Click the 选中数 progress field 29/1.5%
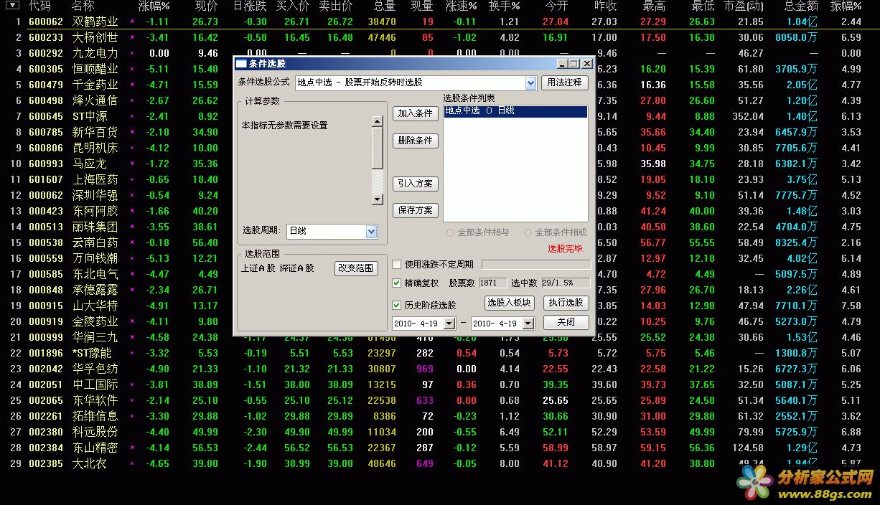 pos(566,283)
